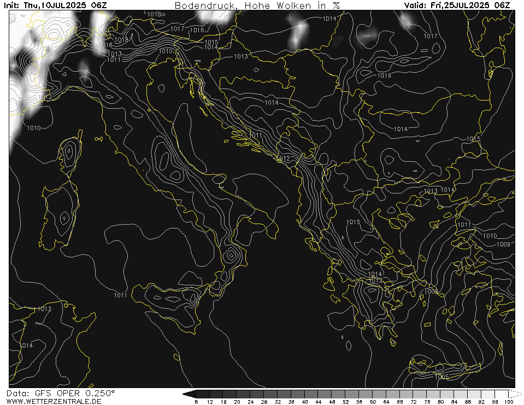Open the WWW.WETTERZENTRALE.DE link text

click(x=54, y=401)
